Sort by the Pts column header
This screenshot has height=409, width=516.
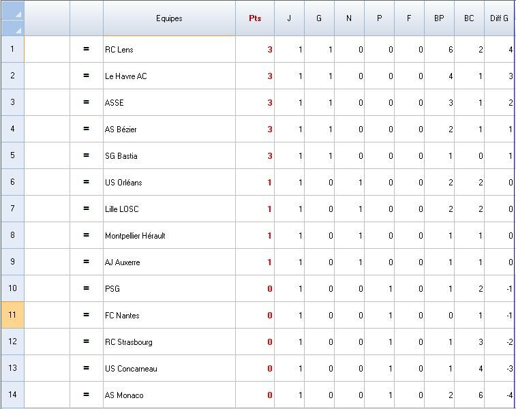255,18
